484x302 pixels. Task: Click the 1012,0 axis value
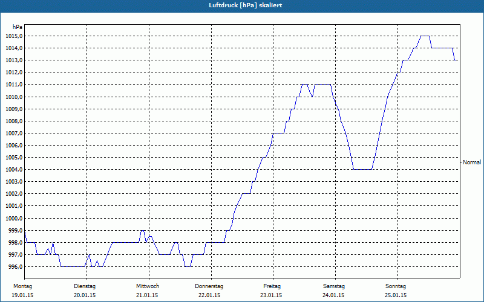tap(14, 72)
